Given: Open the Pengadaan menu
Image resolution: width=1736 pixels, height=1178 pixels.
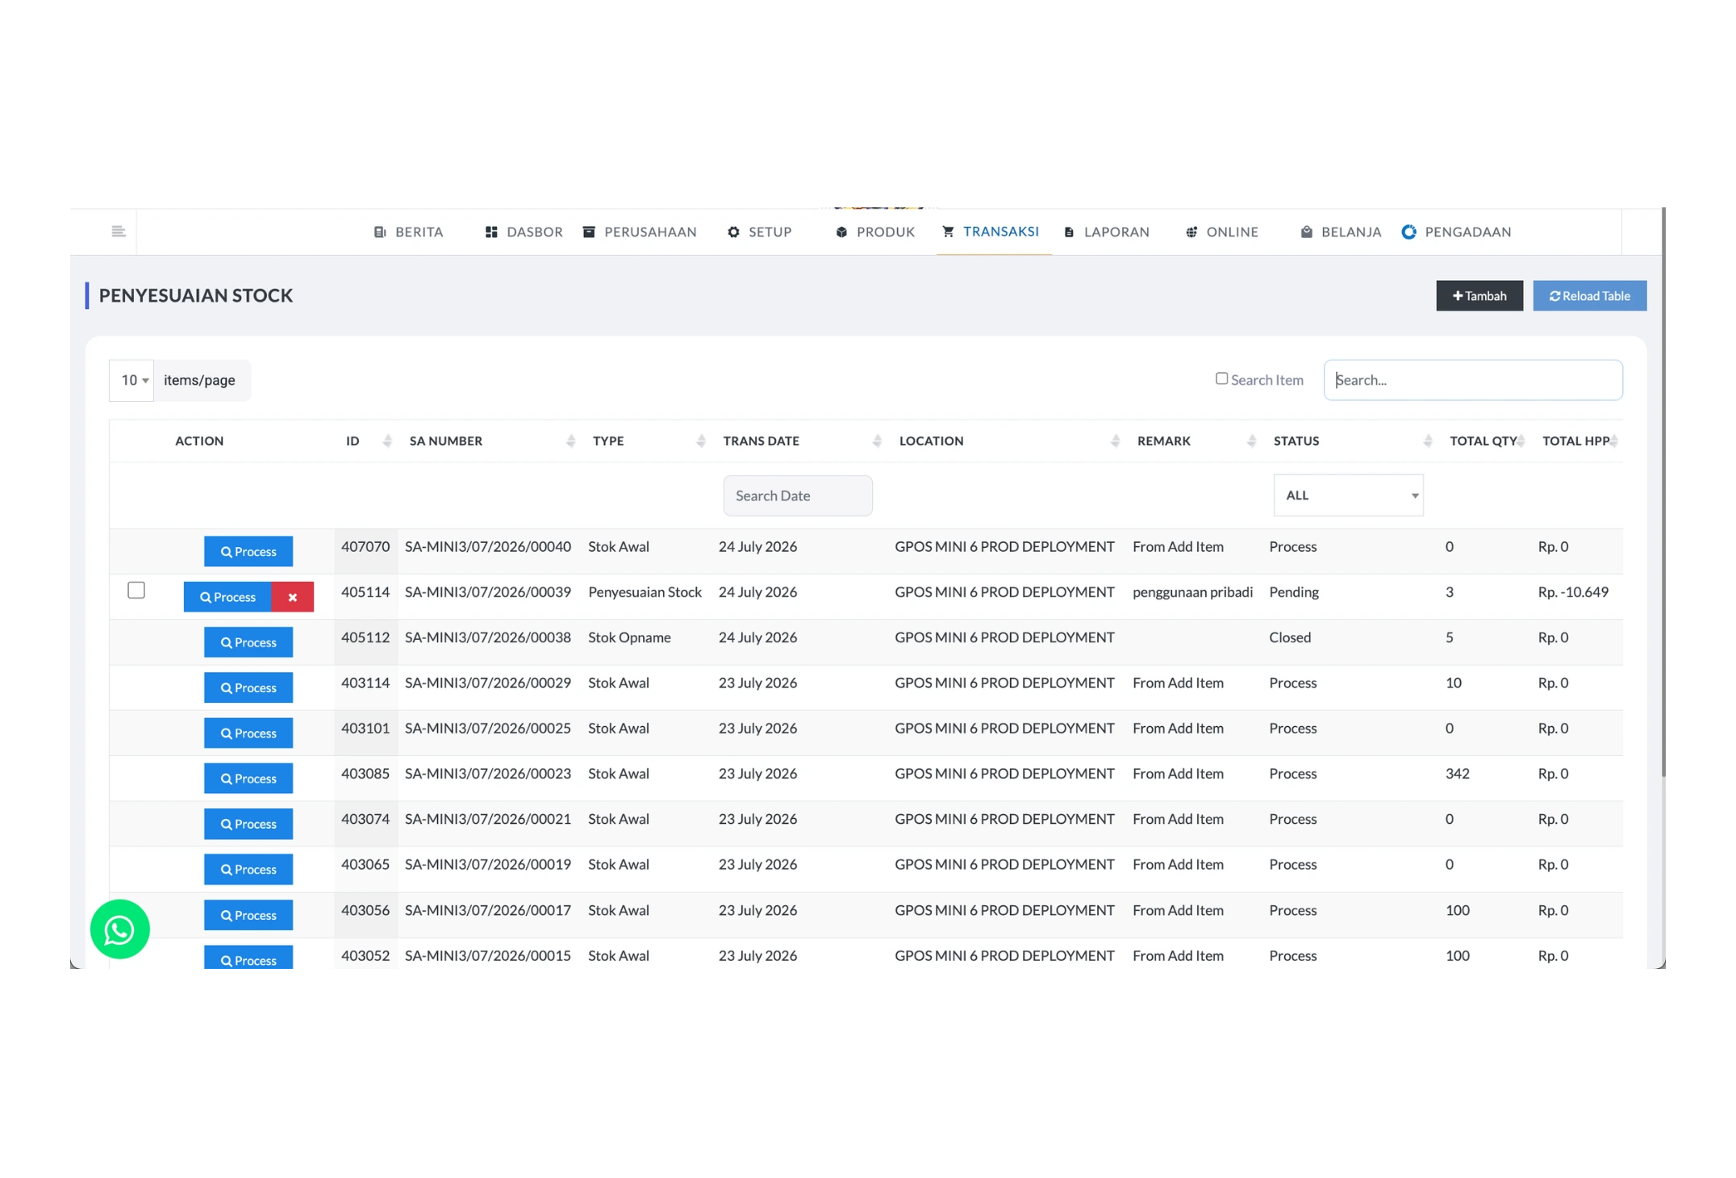Looking at the screenshot, I should [x=1456, y=232].
